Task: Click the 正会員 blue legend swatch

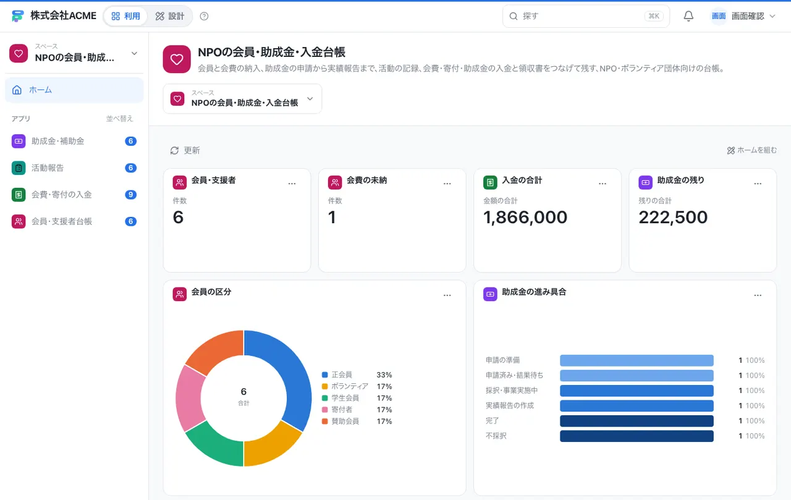Action: point(324,375)
